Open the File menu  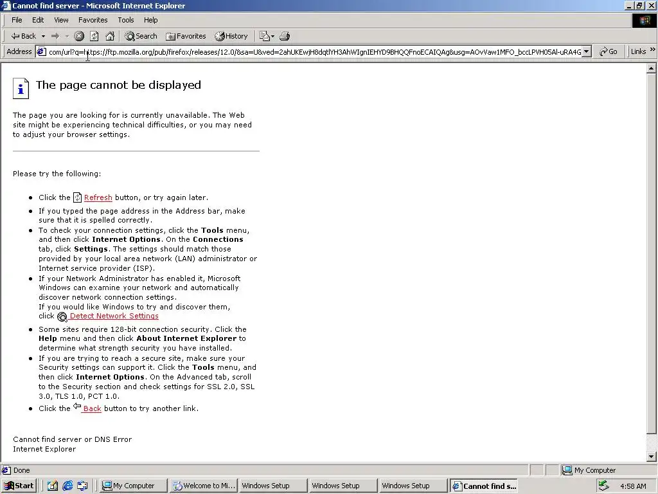click(x=17, y=20)
